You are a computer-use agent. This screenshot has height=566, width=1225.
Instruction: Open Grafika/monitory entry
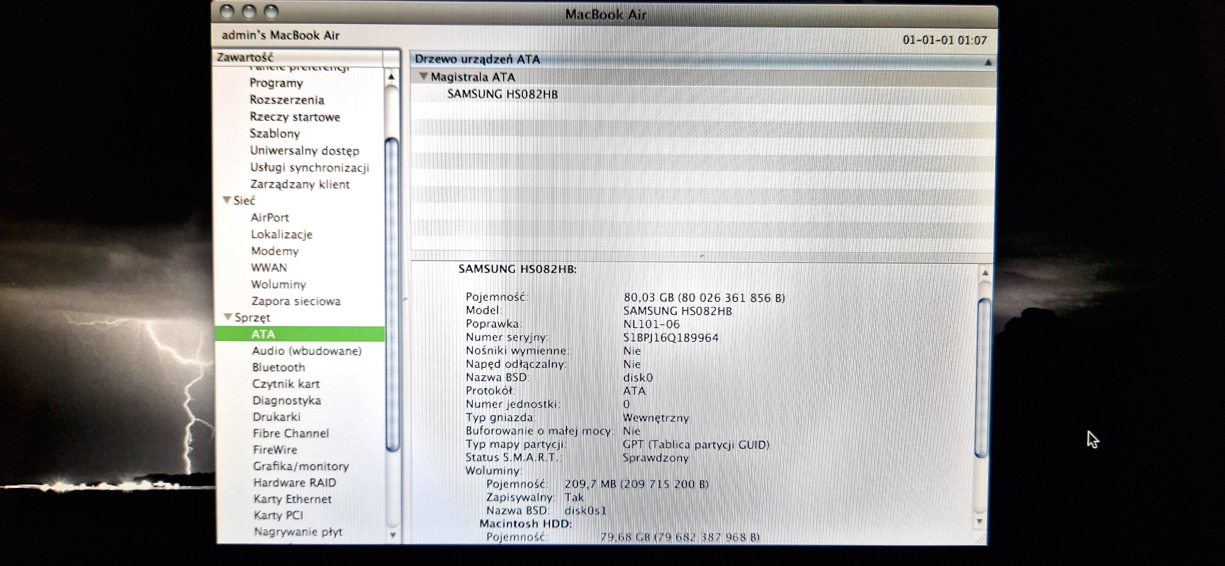click(x=300, y=466)
